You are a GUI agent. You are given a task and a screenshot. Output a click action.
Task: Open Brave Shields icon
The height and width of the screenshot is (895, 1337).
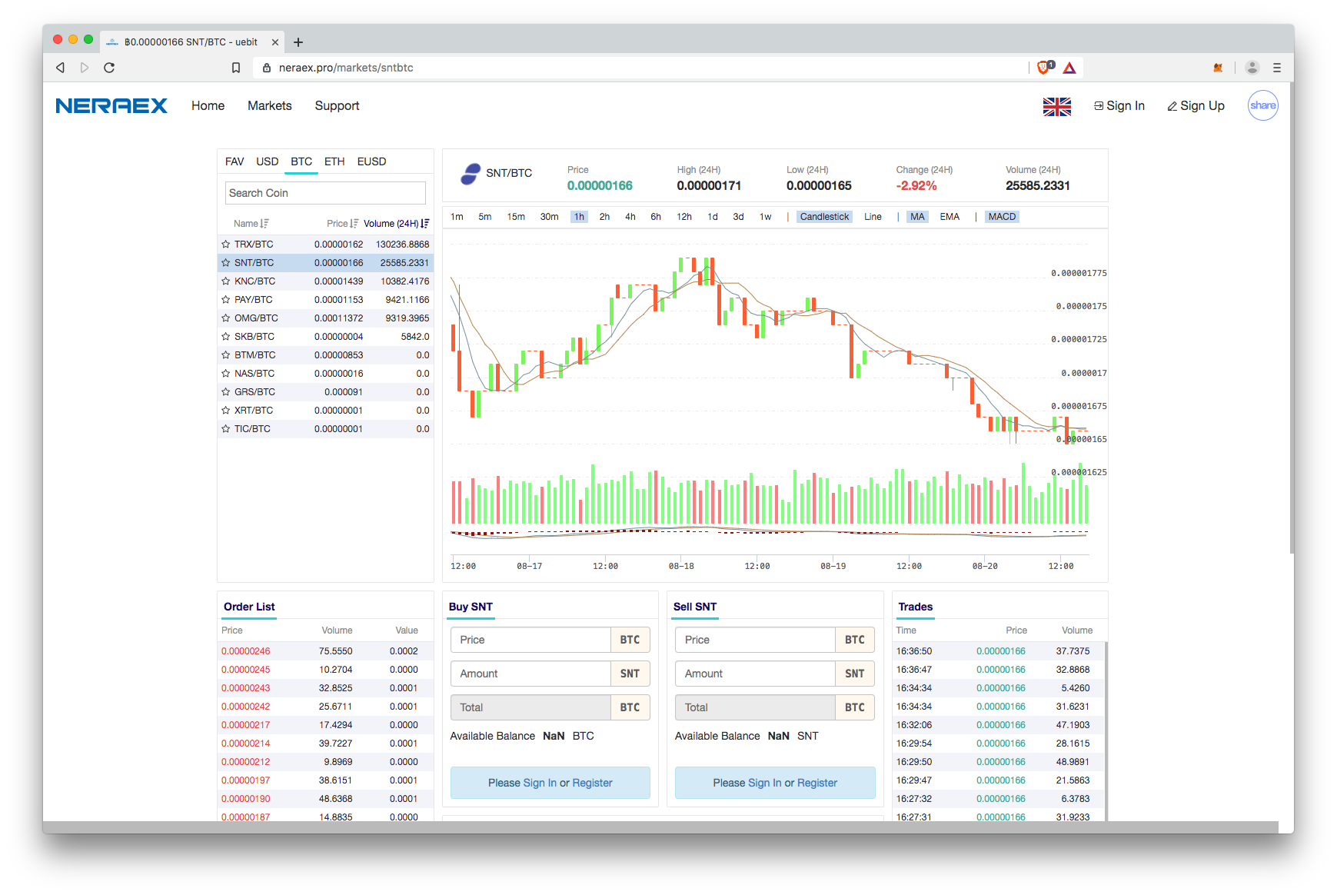click(x=1044, y=68)
